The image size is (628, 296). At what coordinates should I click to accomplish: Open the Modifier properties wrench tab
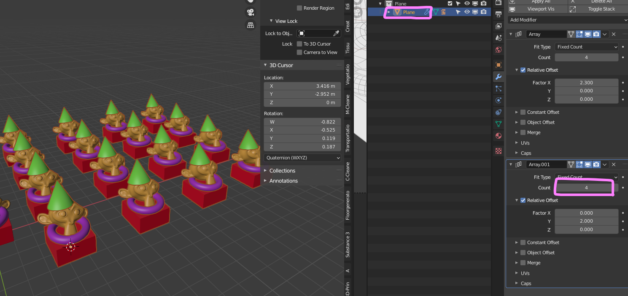coord(498,77)
